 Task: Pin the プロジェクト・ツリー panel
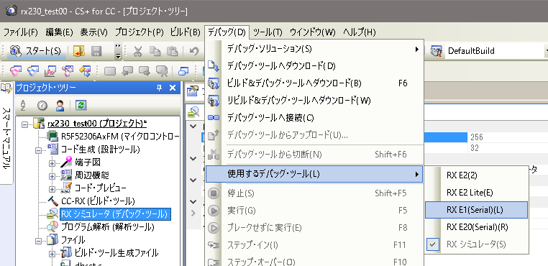tap(159, 88)
